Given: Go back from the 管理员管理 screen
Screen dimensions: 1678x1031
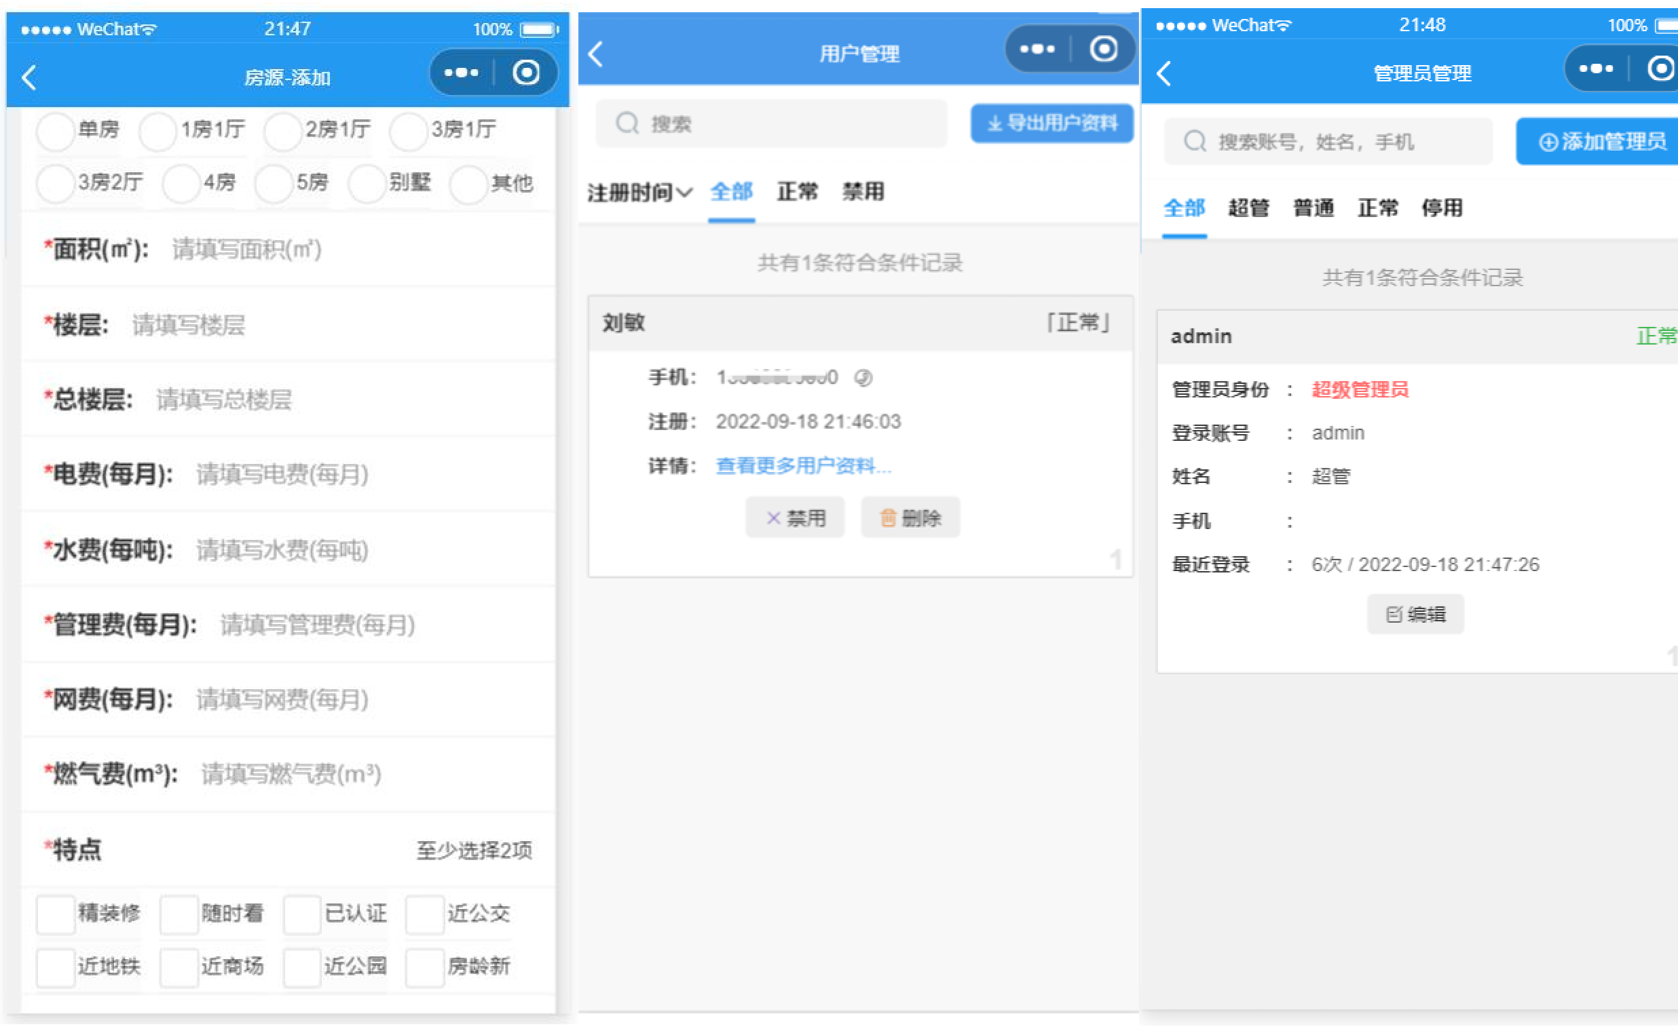Looking at the screenshot, I should pyautogui.click(x=1164, y=74).
